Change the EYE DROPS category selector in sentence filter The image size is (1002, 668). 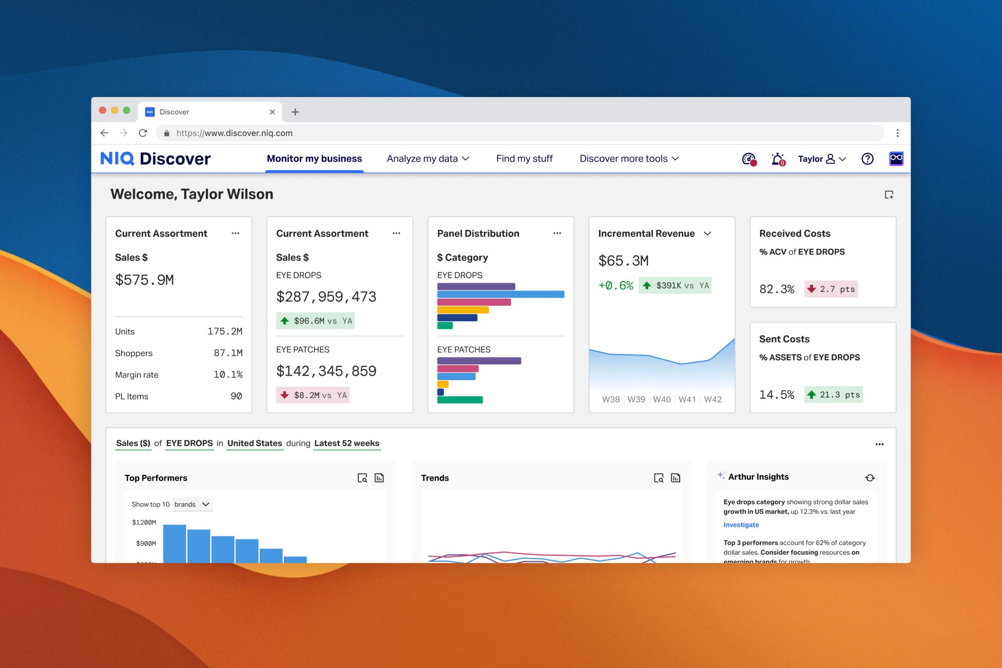[189, 443]
